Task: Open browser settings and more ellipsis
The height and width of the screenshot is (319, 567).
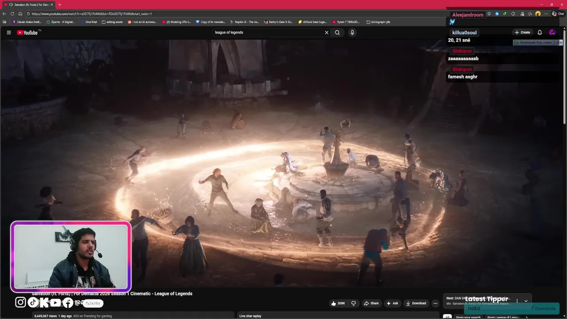Action: 546,14
